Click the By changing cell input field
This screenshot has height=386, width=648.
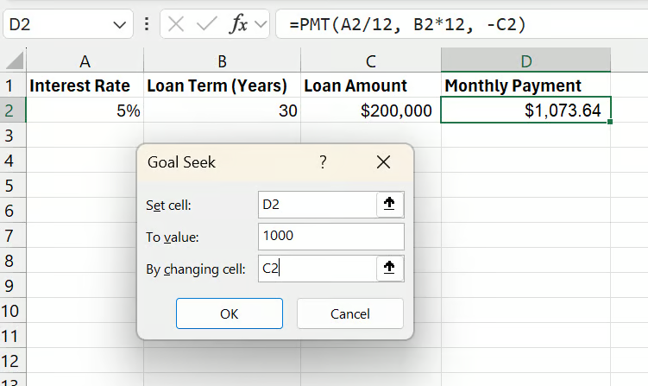coord(315,269)
